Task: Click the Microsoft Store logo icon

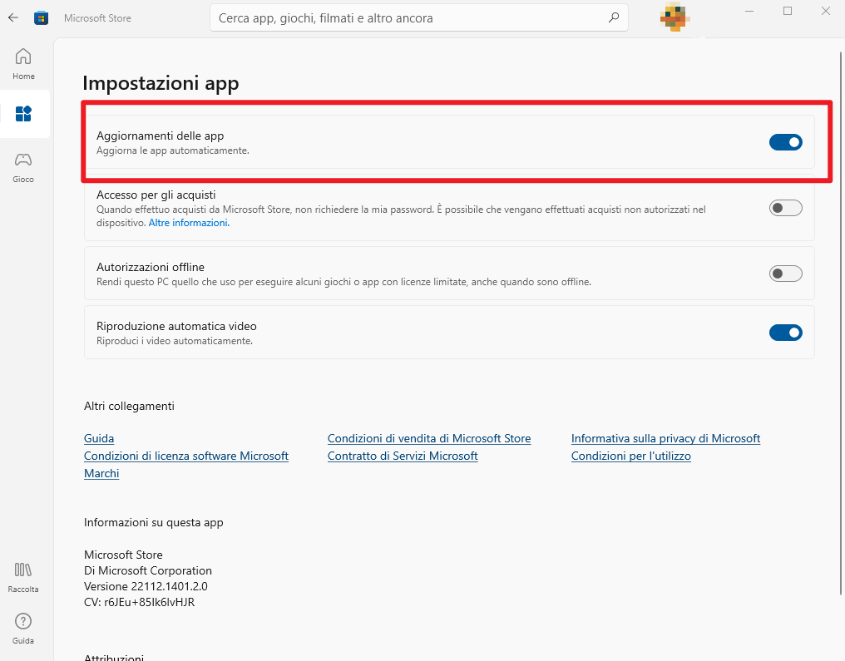Action: click(41, 17)
